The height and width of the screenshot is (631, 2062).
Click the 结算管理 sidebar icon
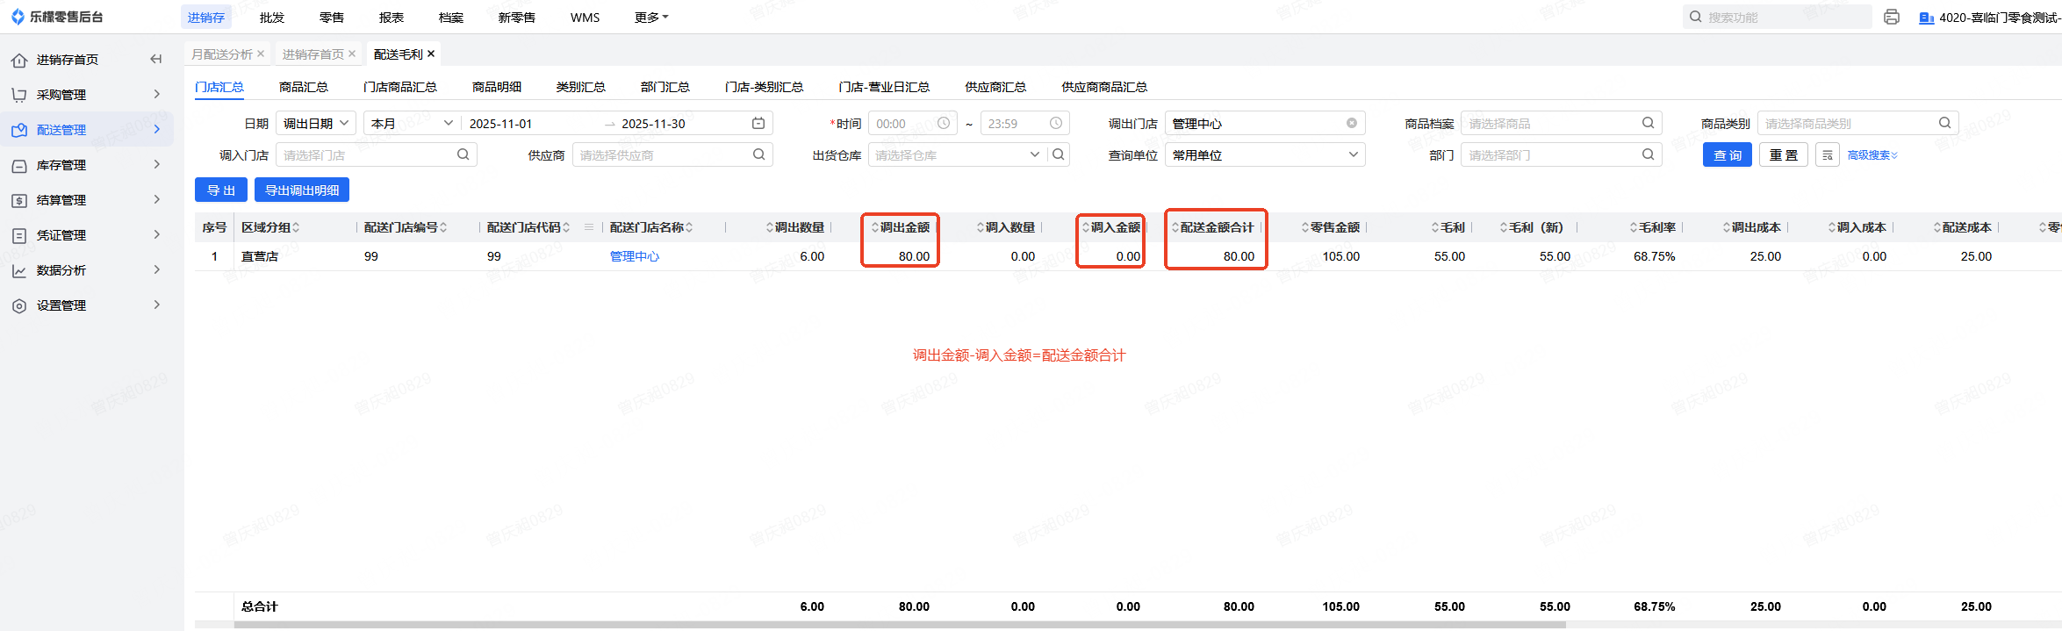click(x=19, y=200)
